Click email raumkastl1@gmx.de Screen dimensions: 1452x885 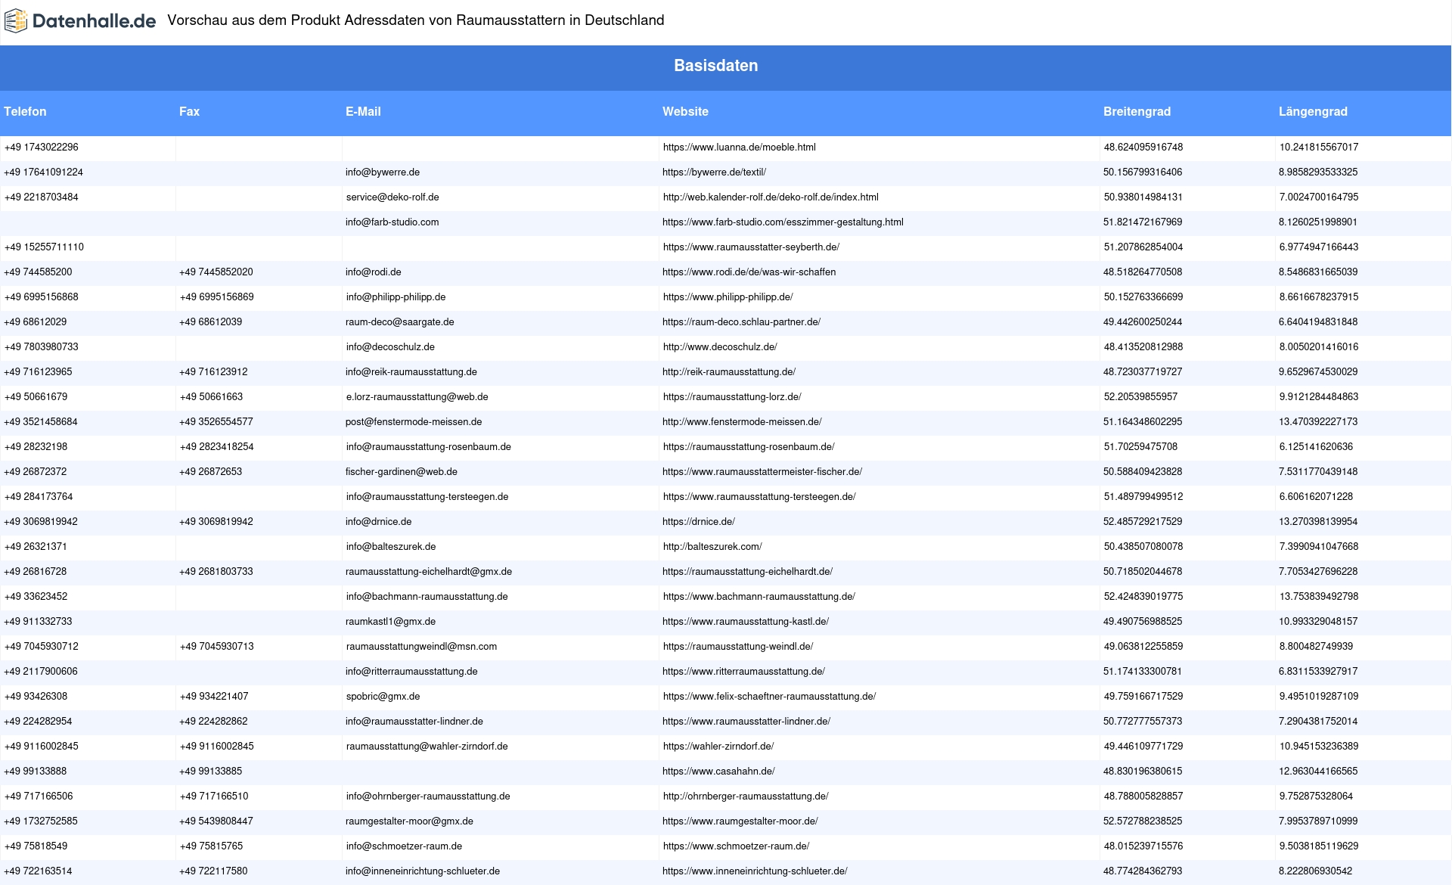(390, 622)
